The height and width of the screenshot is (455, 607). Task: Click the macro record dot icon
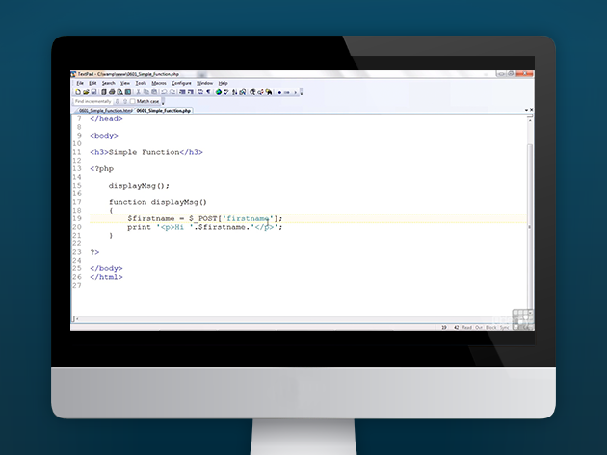click(279, 92)
